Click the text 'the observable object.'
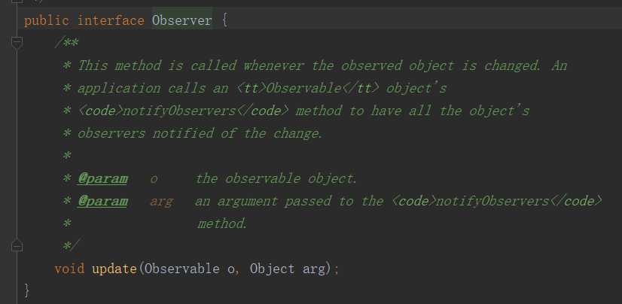The height and width of the screenshot is (304, 622). [276, 178]
